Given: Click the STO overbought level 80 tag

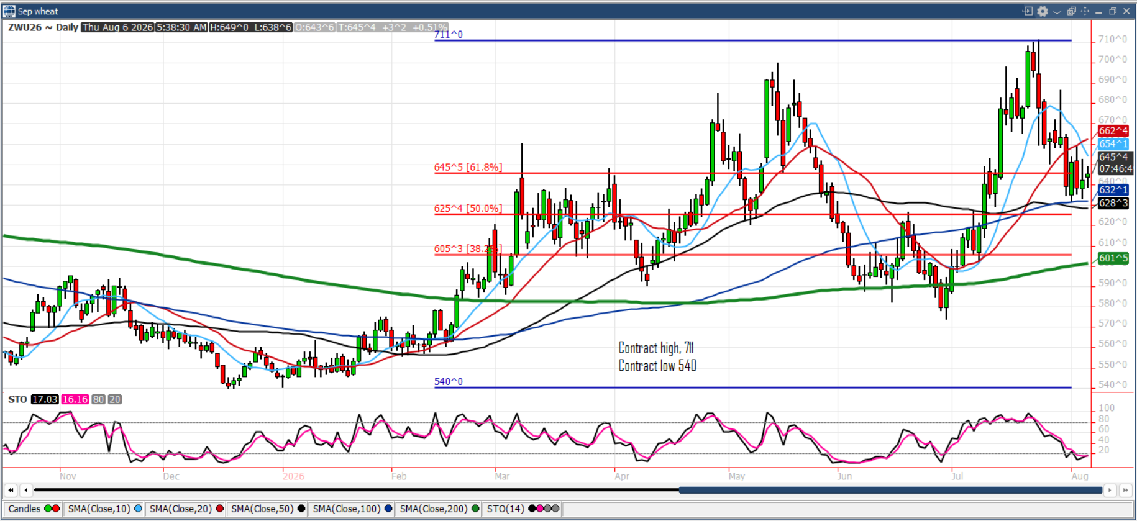Looking at the screenshot, I should [x=98, y=399].
